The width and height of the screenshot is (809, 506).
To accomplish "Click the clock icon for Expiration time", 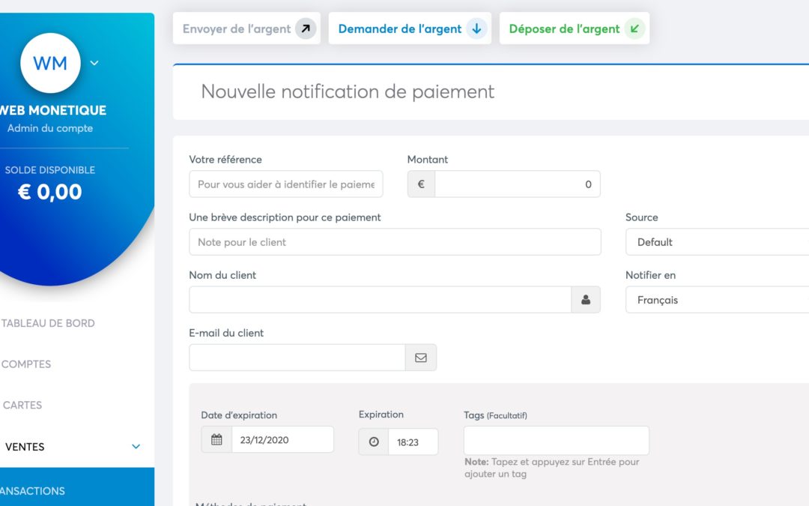I will (x=374, y=442).
